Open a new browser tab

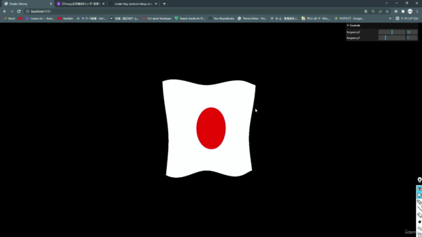(x=164, y=4)
